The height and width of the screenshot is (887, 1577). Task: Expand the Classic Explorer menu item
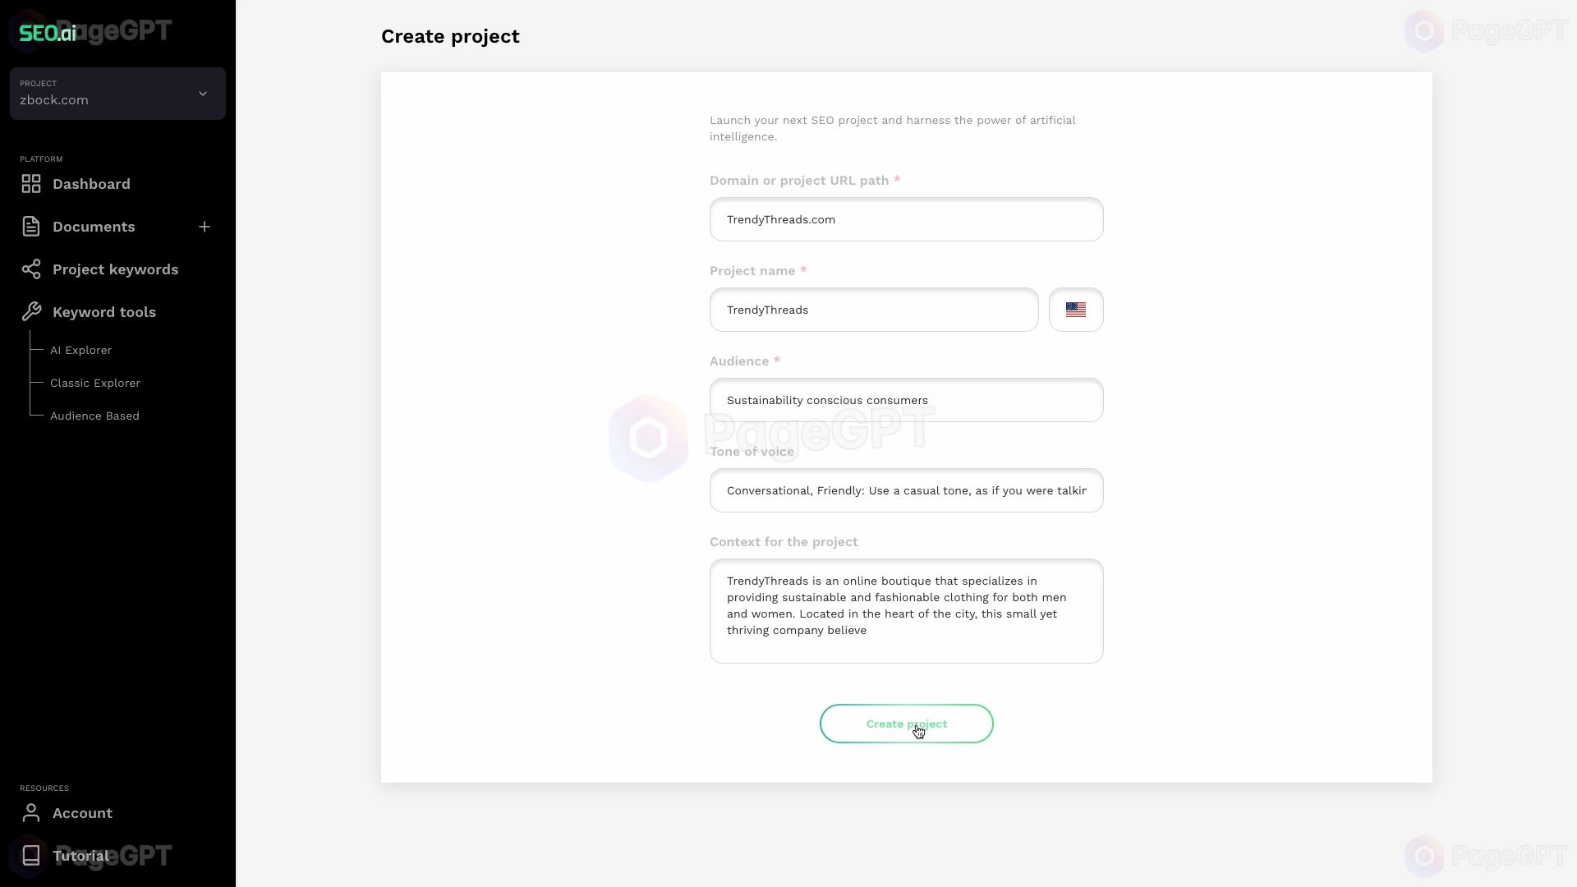pyautogui.click(x=95, y=382)
